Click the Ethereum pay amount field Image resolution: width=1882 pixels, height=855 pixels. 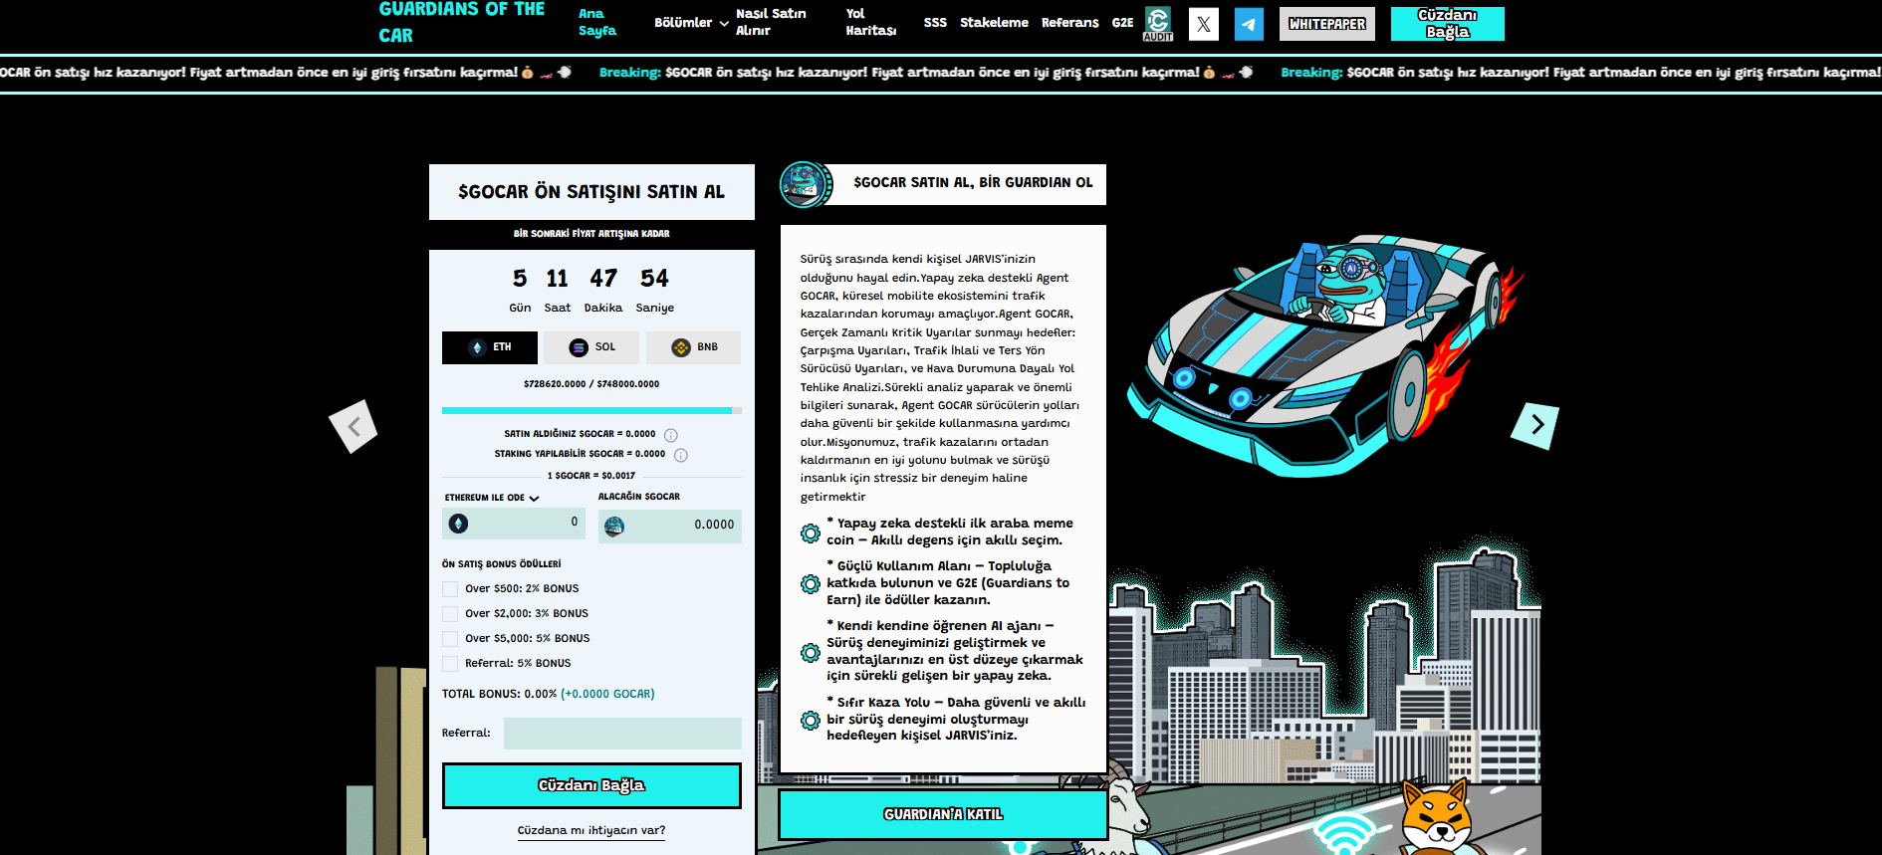point(514,524)
